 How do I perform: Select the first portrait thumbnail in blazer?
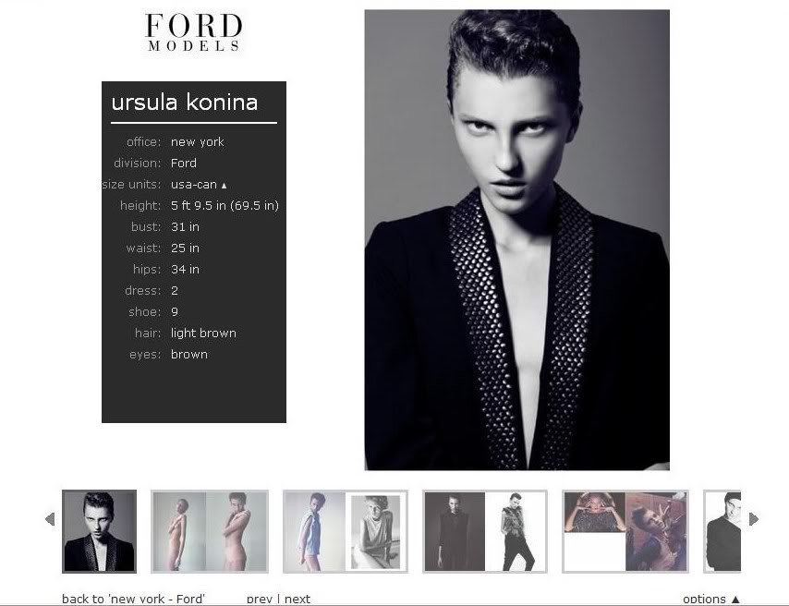pyautogui.click(x=99, y=531)
